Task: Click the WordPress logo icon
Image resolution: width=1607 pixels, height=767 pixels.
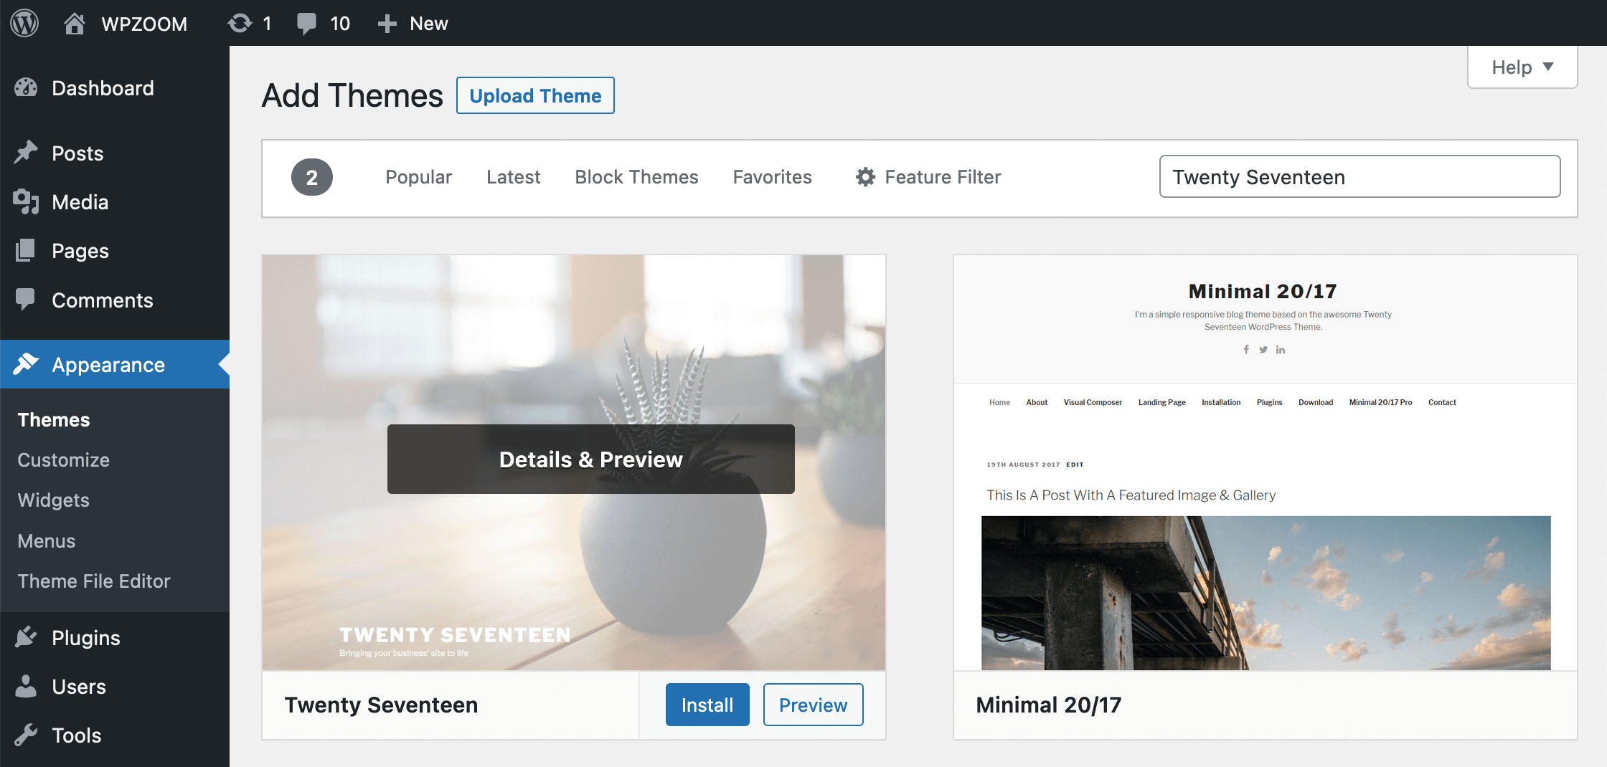Action: coord(24,23)
